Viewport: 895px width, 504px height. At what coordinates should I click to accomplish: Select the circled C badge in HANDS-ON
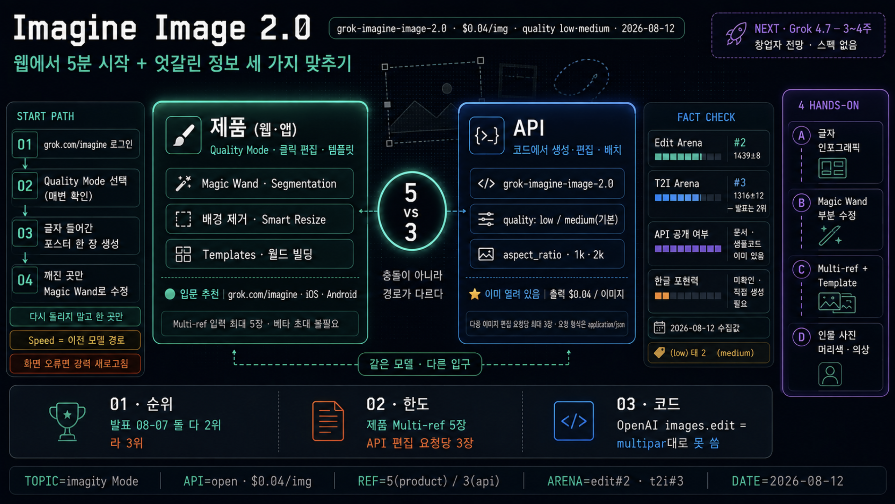[x=802, y=269]
